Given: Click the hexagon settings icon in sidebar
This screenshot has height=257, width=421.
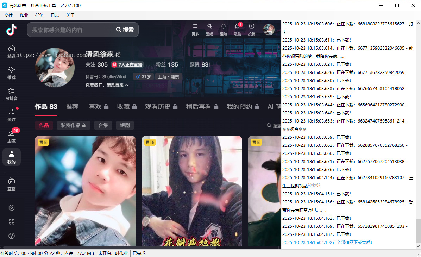Looking at the screenshot, I should (x=12, y=208).
